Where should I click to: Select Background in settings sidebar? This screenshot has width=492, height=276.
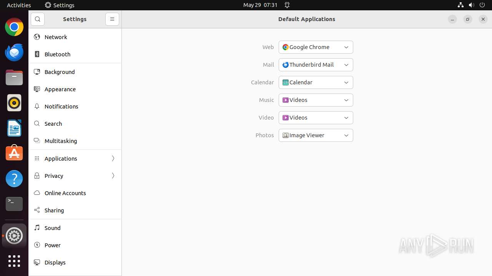75,72
